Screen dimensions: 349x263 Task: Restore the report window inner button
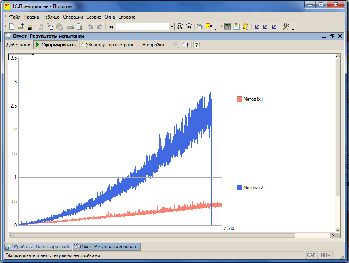pyautogui.click(x=332, y=36)
